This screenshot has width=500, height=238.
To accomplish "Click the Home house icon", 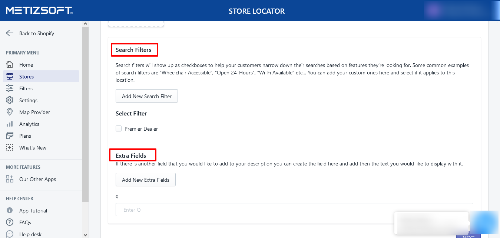I will click(x=10, y=65).
